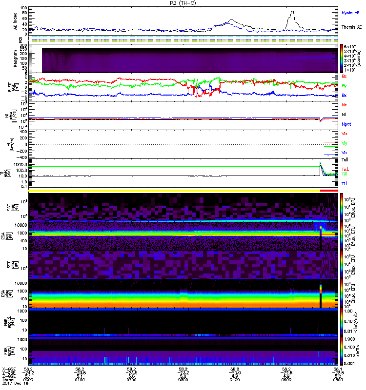Select the blue "Npot" legend label
The height and width of the screenshot is (390, 366).
[x=346, y=124]
